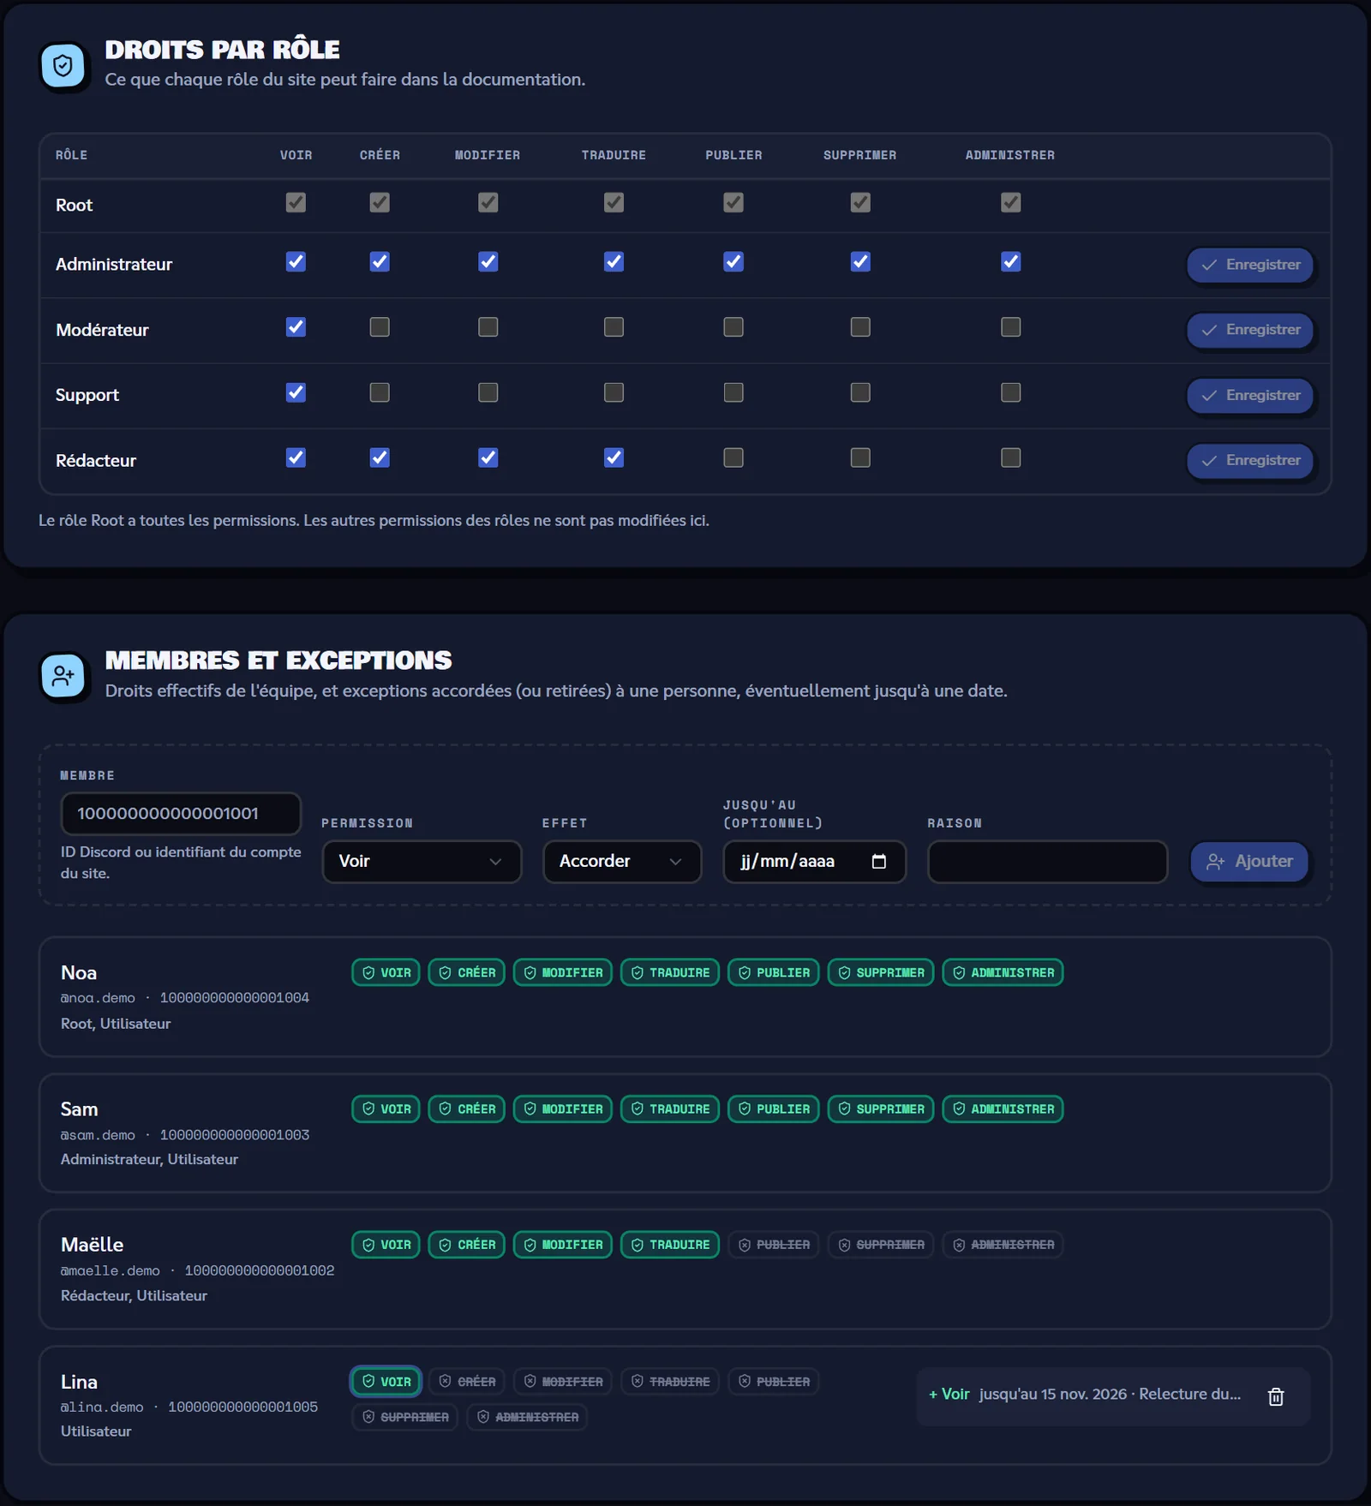
Task: Click the add-member icon beside Membres et exceptions
Action: (63, 676)
